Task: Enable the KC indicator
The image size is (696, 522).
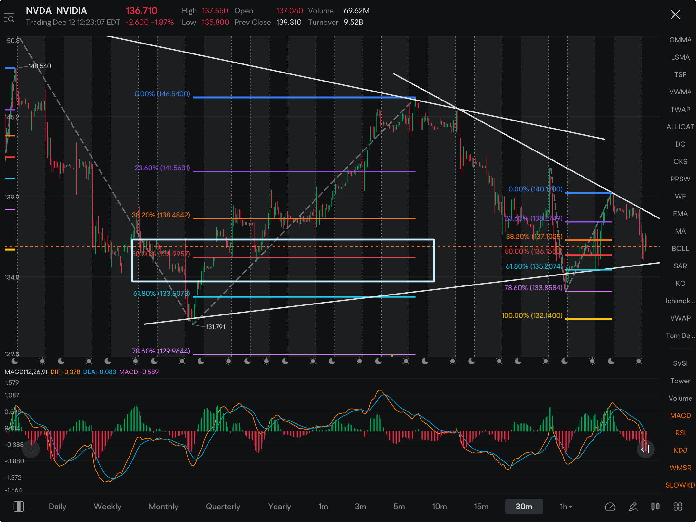Action: click(680, 284)
